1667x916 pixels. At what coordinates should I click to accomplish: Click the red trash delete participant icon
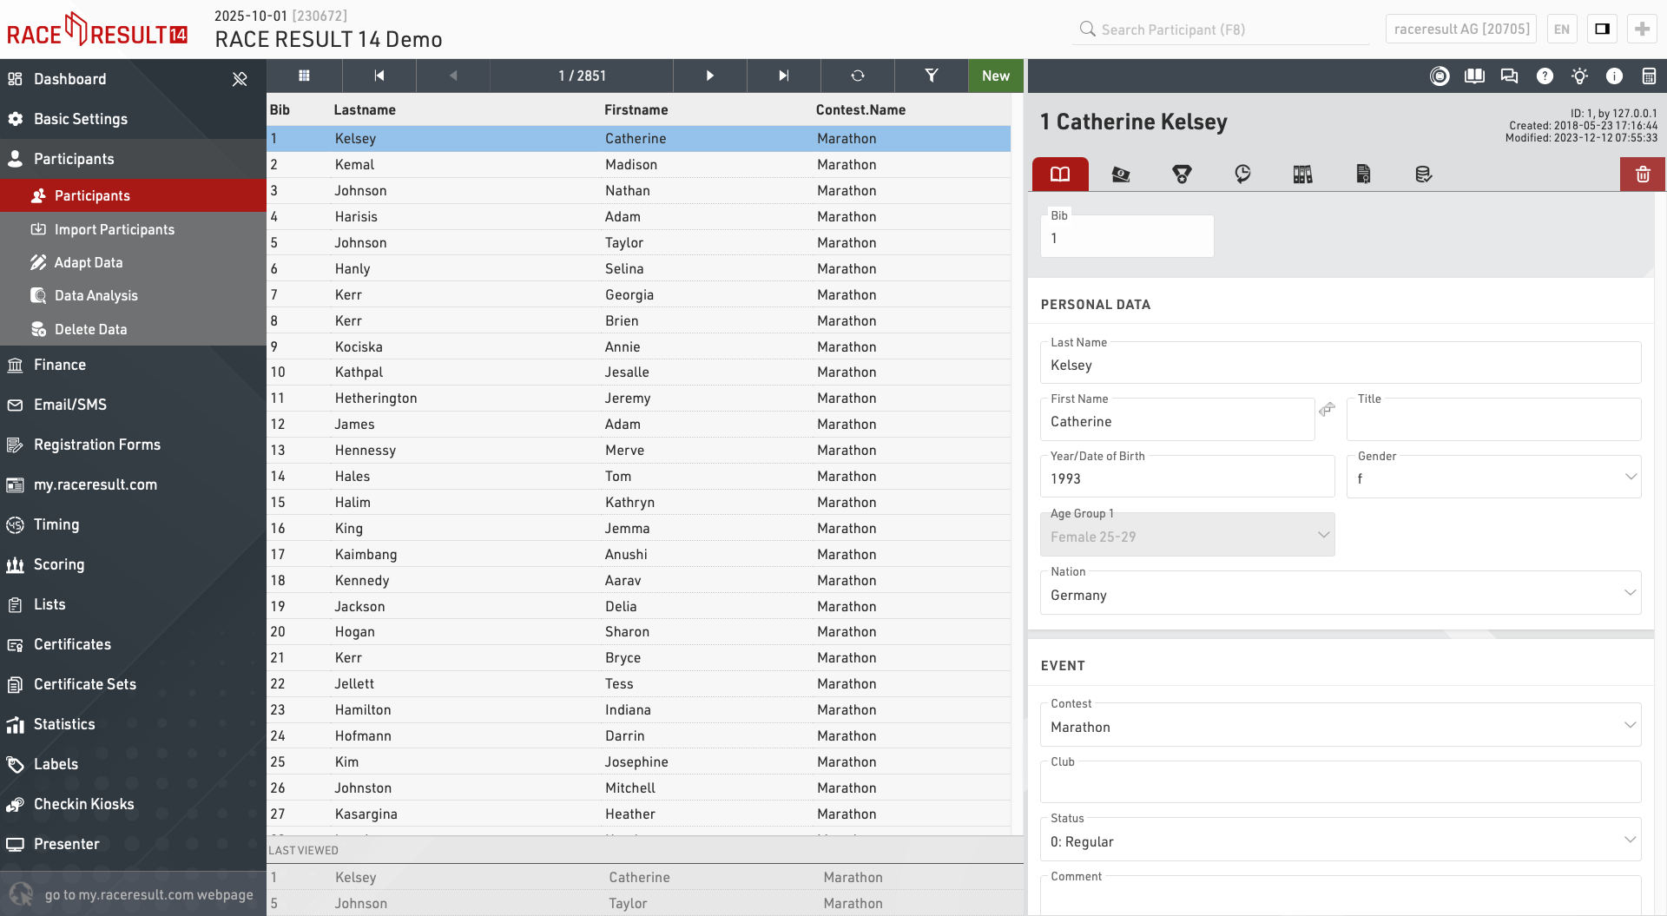[1642, 175]
